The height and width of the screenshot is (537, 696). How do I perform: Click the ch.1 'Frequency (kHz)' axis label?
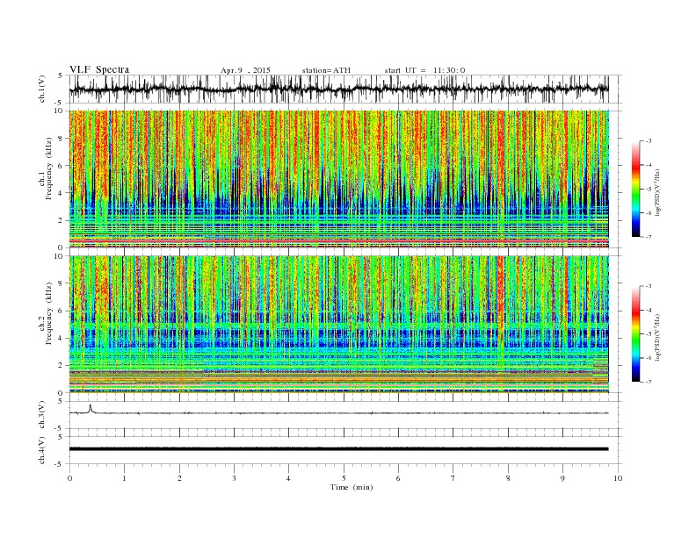[x=49, y=168]
